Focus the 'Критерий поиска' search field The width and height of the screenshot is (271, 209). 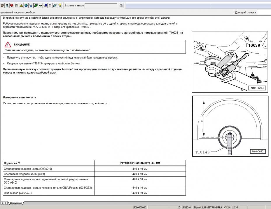264,12
